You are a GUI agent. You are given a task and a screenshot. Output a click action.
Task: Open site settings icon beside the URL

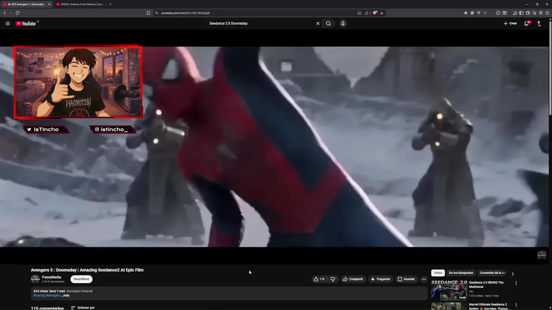pos(157,13)
